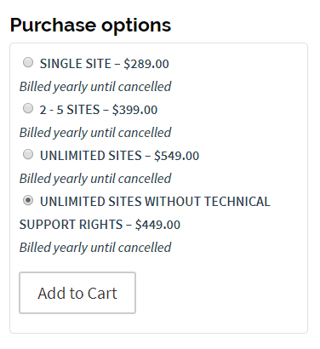Image resolution: width=320 pixels, height=349 pixels.
Task: Click the 'SINGLE SITE' label text
Action: pyautogui.click(x=76, y=64)
